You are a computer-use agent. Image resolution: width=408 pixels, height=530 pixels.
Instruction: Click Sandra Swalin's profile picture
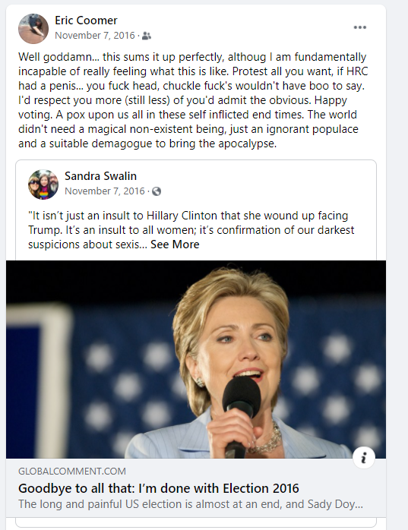pyautogui.click(x=43, y=185)
